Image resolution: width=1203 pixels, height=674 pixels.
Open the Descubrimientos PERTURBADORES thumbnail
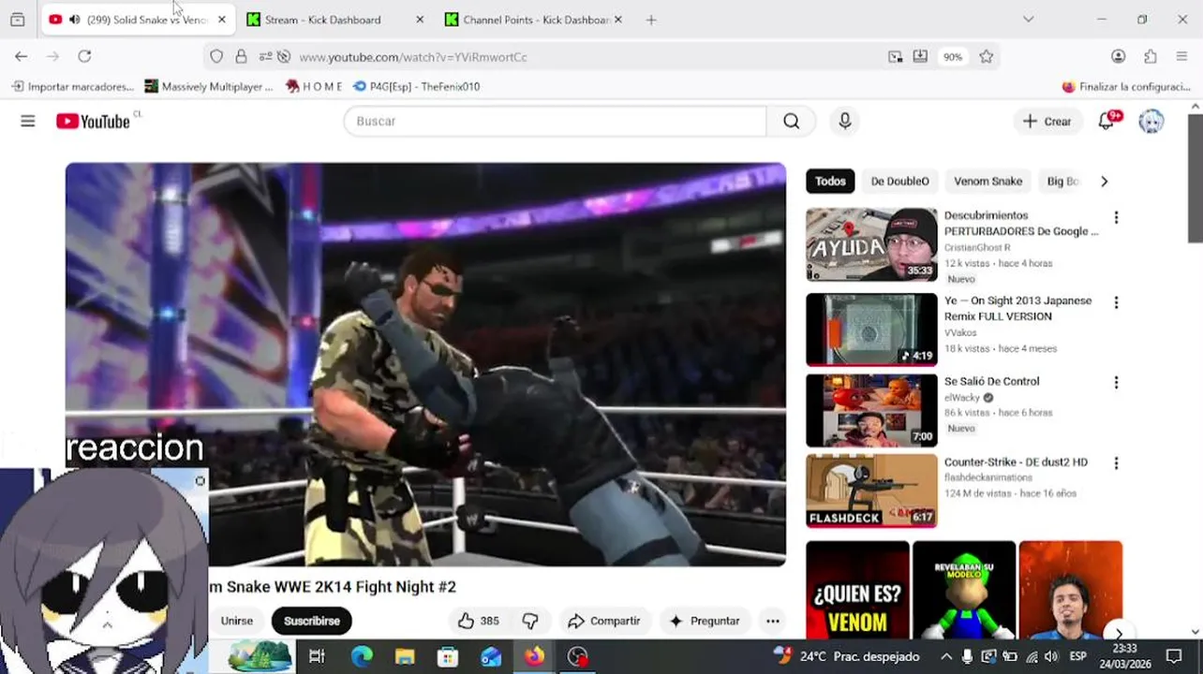coord(871,244)
